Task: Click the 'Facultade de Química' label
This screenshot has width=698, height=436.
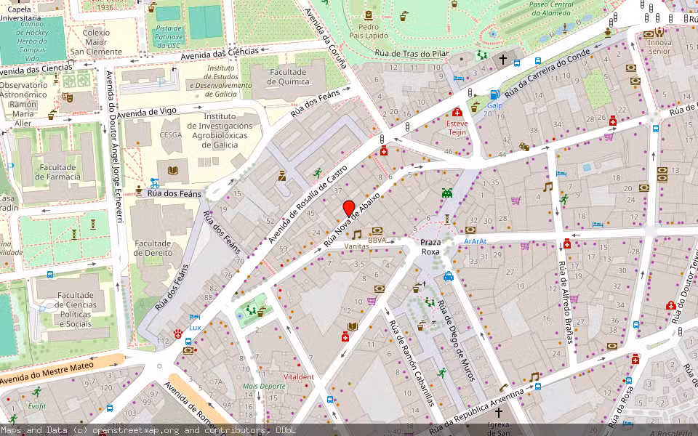Action: point(288,76)
